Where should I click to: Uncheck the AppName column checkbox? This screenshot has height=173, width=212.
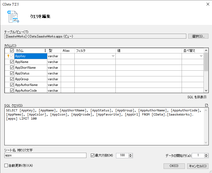(x=12, y=62)
